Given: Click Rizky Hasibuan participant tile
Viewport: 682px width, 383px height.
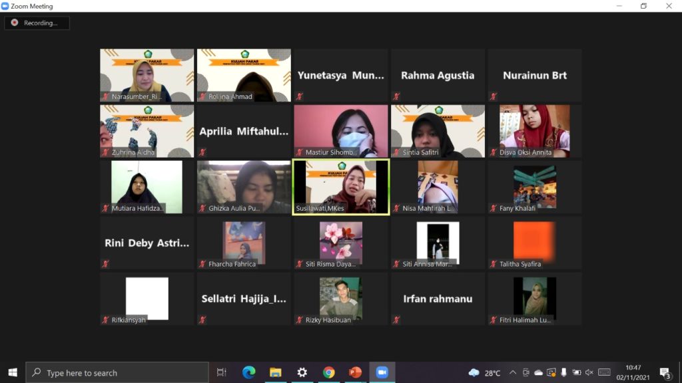Looking at the screenshot, I should [x=341, y=299].
